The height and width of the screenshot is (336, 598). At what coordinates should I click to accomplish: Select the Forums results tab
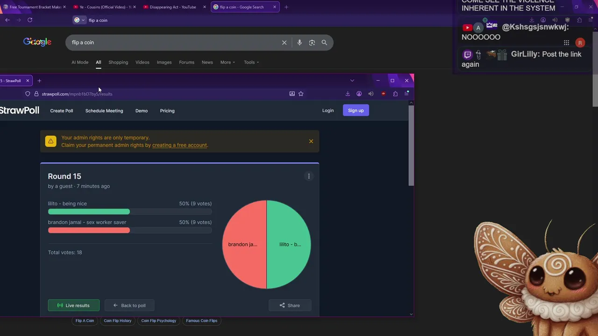point(186,62)
